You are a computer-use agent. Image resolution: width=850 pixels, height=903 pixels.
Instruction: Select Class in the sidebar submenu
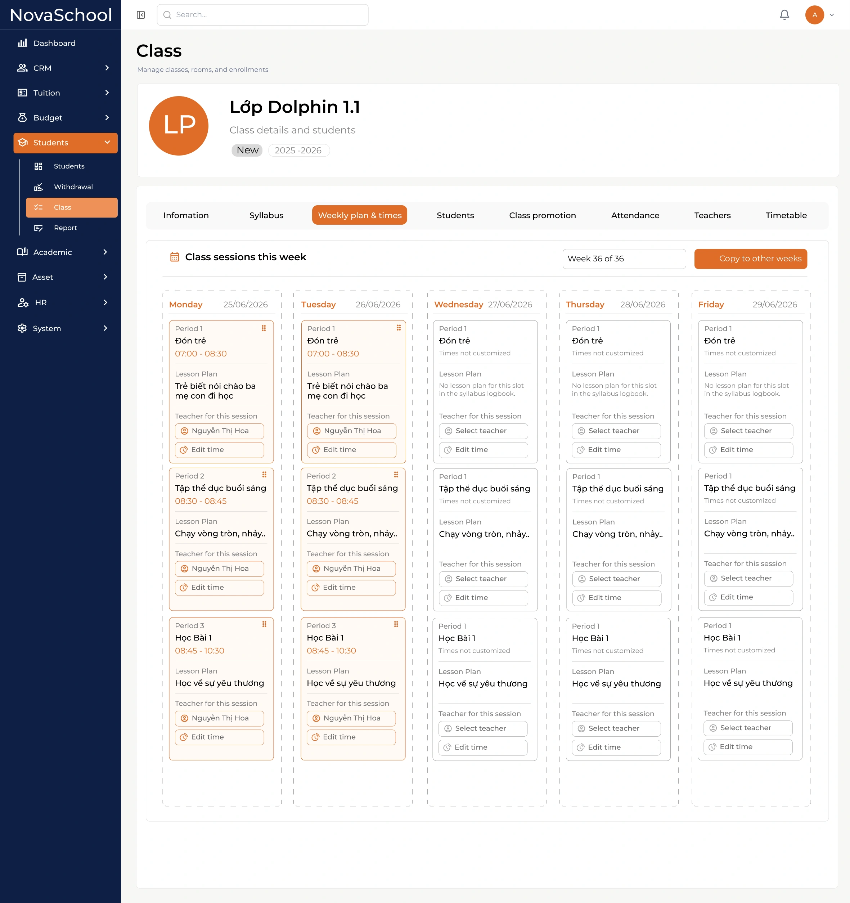point(72,208)
